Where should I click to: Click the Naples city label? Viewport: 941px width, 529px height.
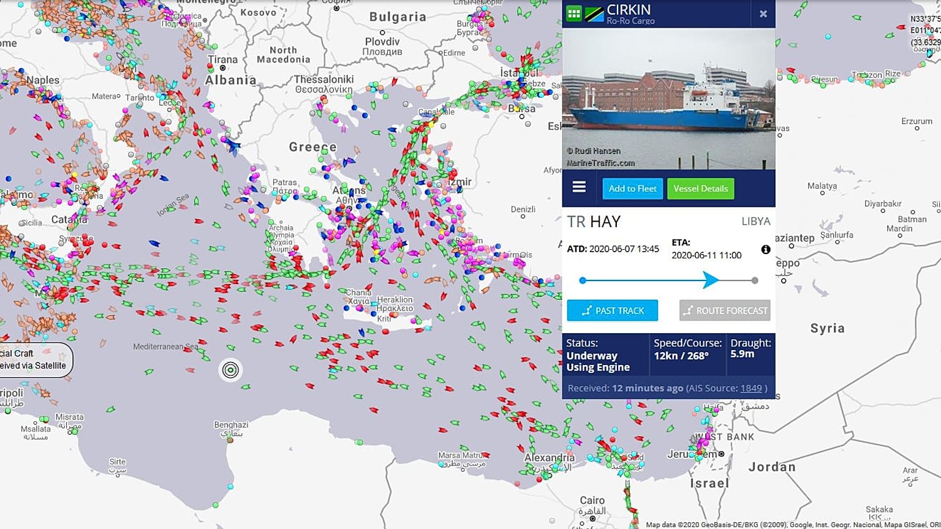42,80
